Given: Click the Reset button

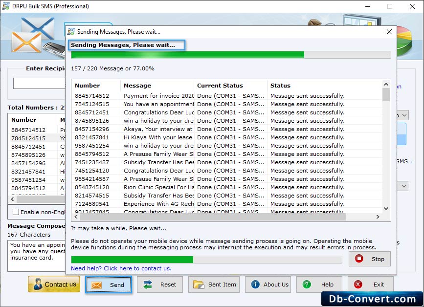Looking at the screenshot, I should (160, 285).
